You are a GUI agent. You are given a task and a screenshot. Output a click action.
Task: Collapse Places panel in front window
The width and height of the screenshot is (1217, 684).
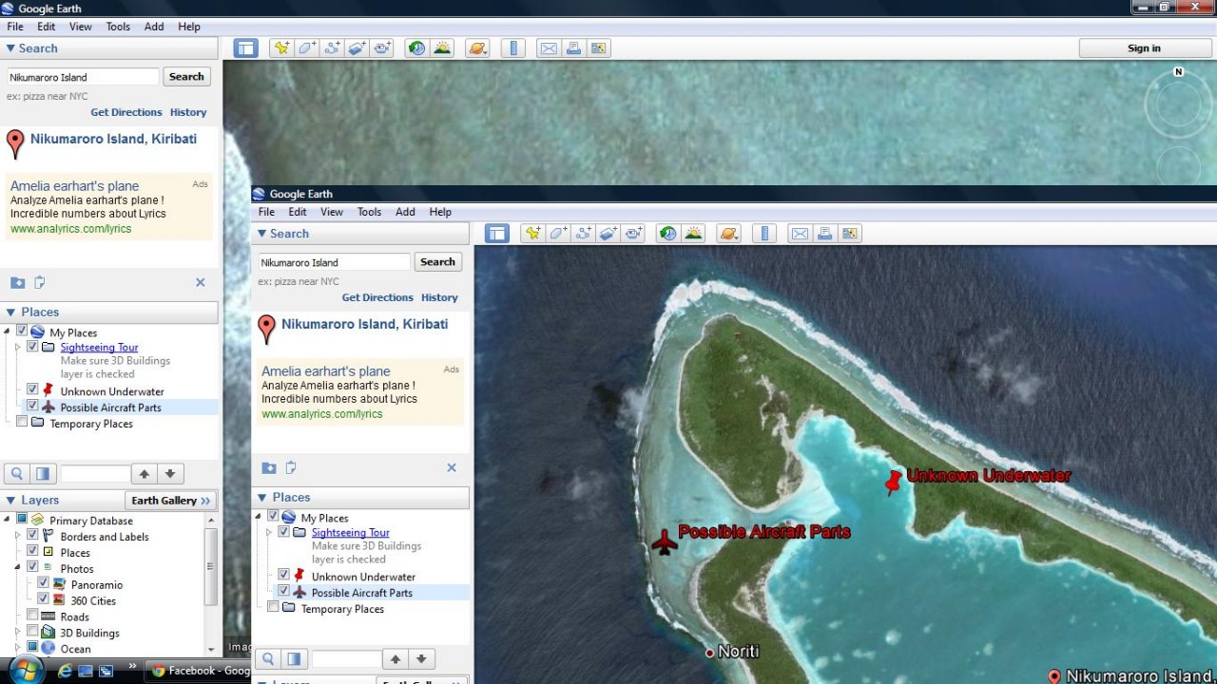point(261,497)
